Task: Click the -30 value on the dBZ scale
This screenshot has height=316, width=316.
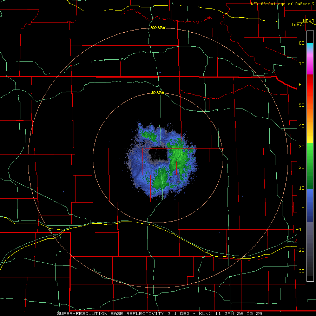Action: 300,271
